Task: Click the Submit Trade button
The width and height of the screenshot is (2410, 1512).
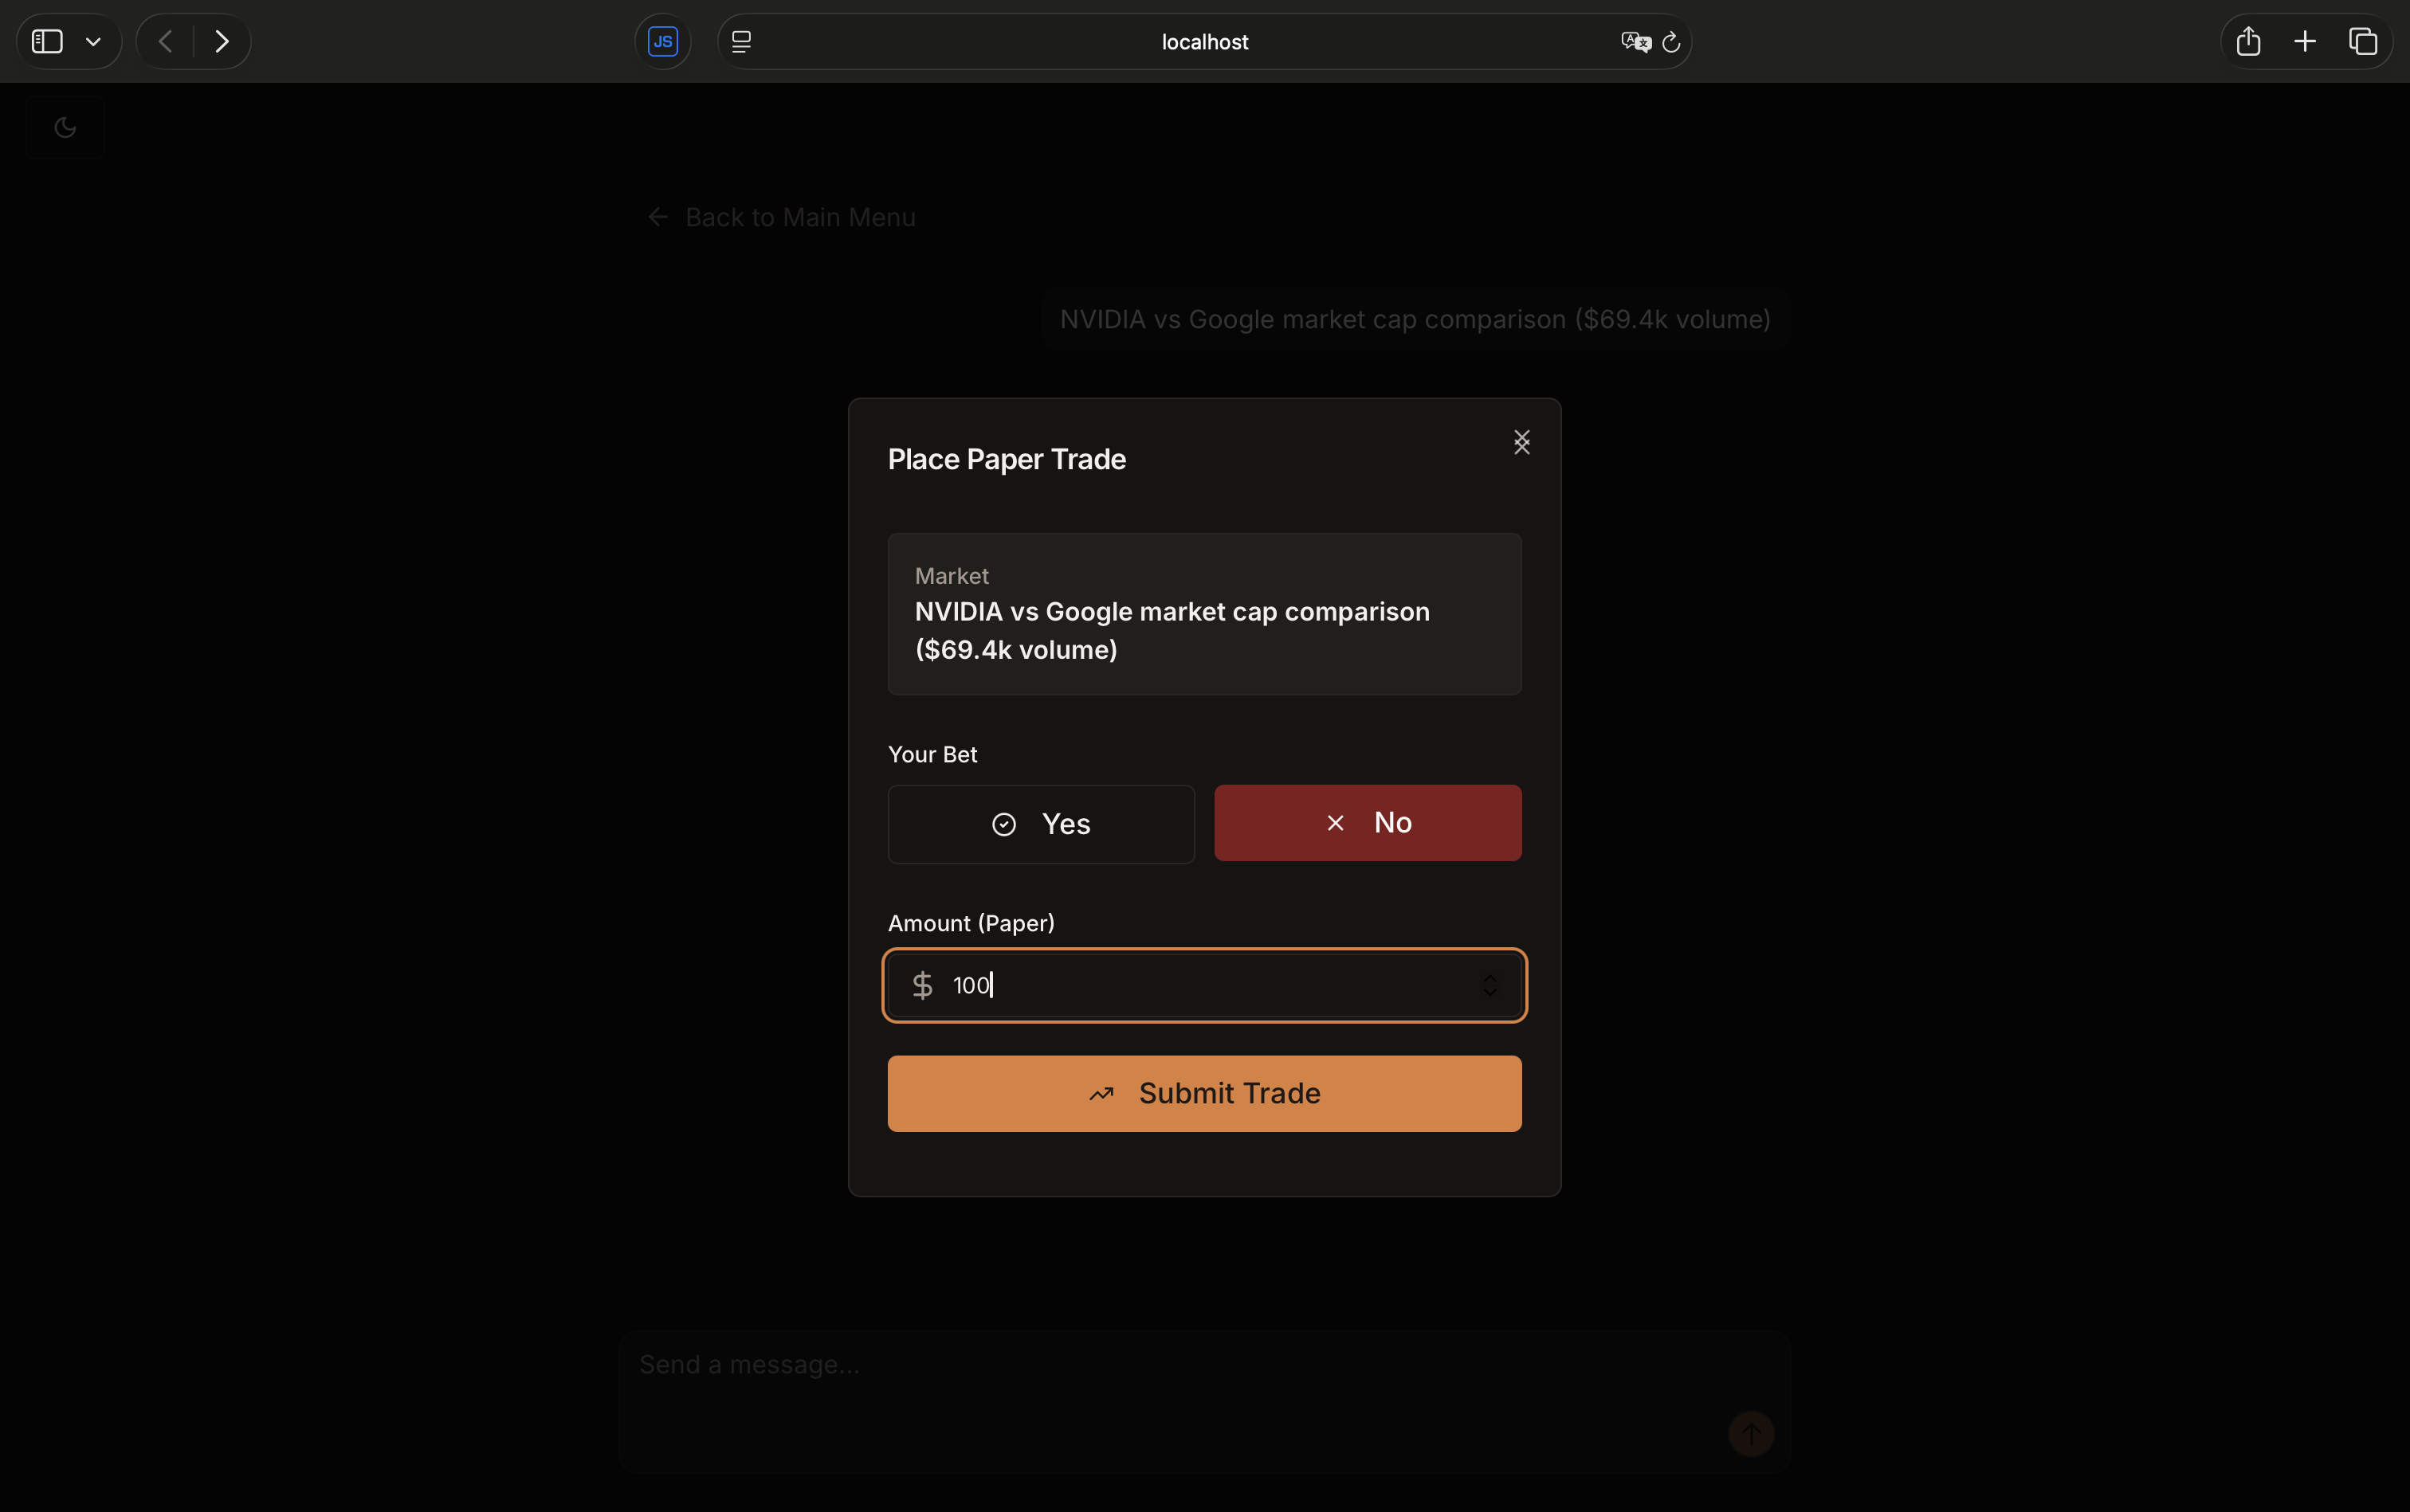Action: 1203,1093
